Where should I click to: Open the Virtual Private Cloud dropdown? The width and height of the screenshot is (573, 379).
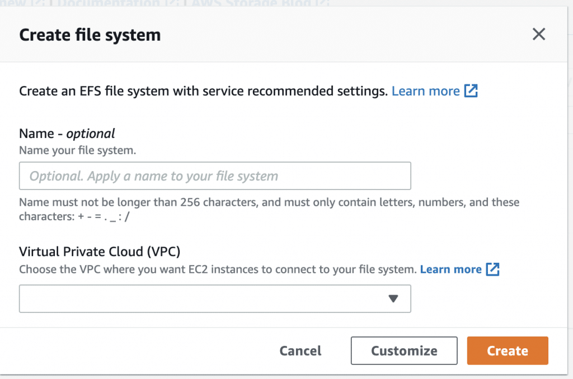215,299
